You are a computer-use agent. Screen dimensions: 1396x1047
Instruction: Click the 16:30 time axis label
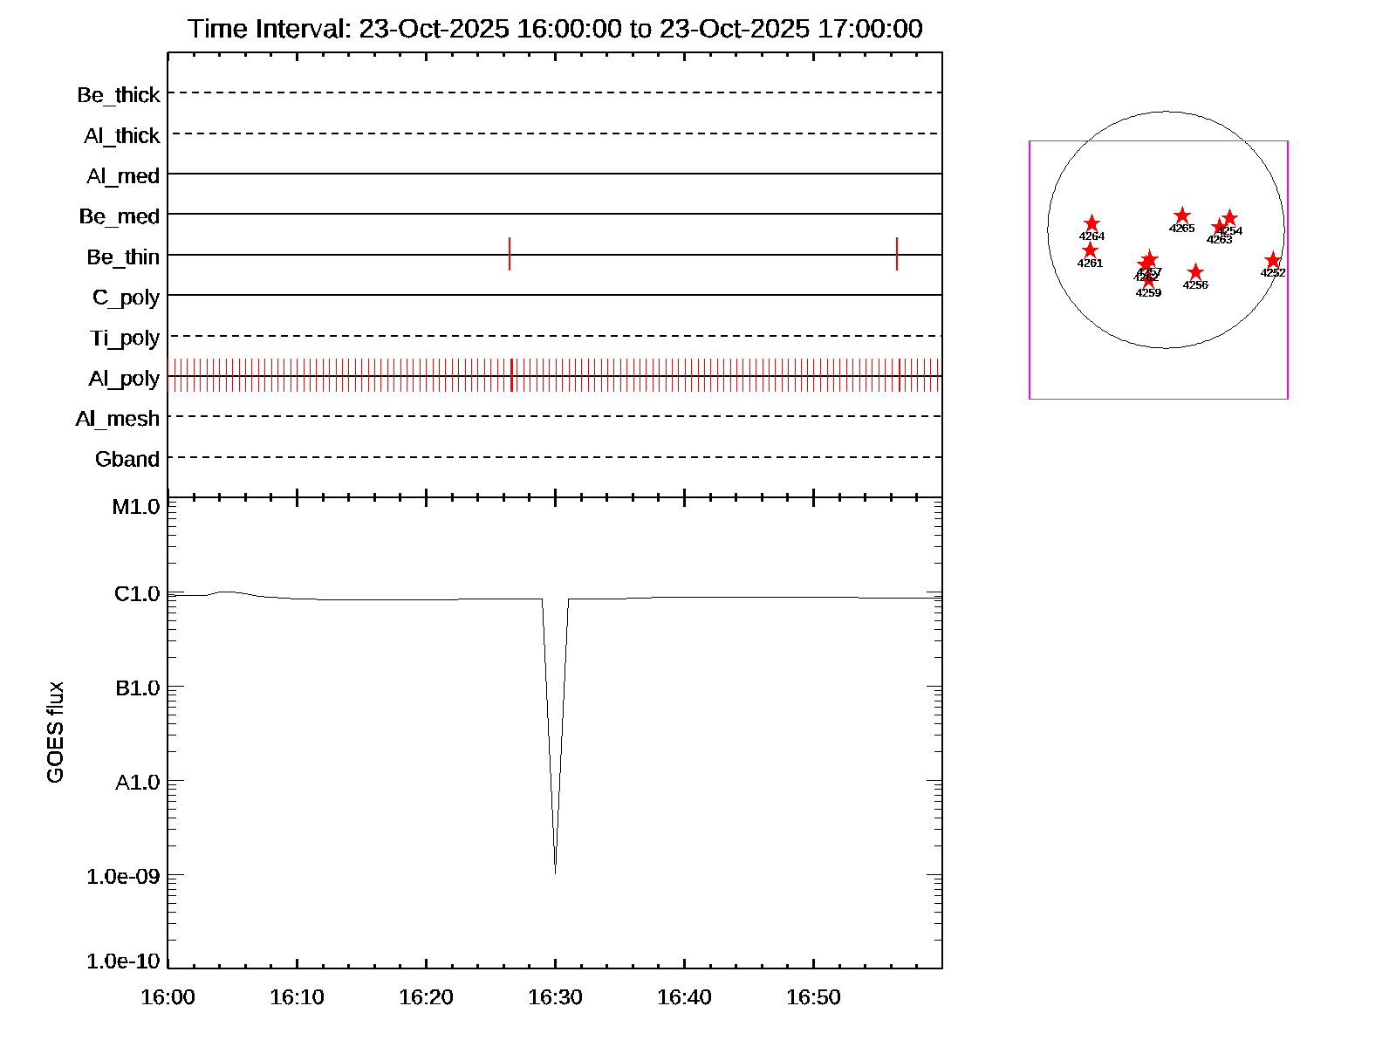click(555, 997)
